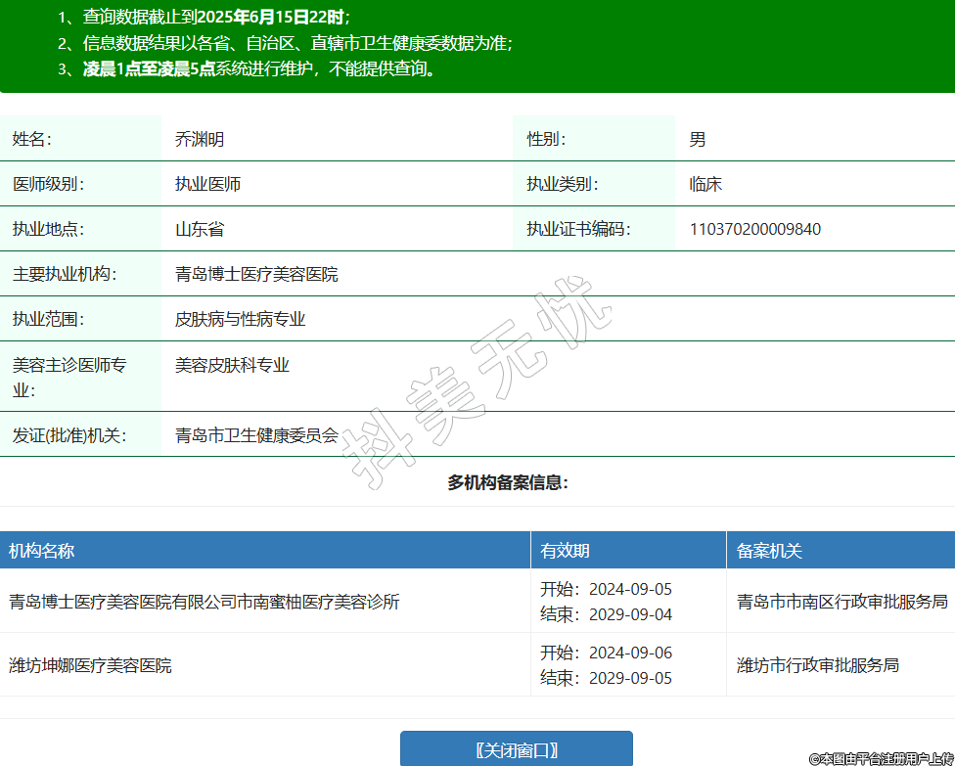This screenshot has width=955, height=766.
Task: Click 青岛市市南区行政审批服务局 filing authority cell
Action: click(841, 602)
